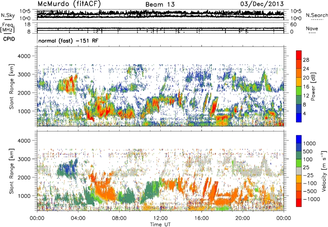
Task: Click the blue velocity patch near 03:00 UT
Action: [67, 169]
